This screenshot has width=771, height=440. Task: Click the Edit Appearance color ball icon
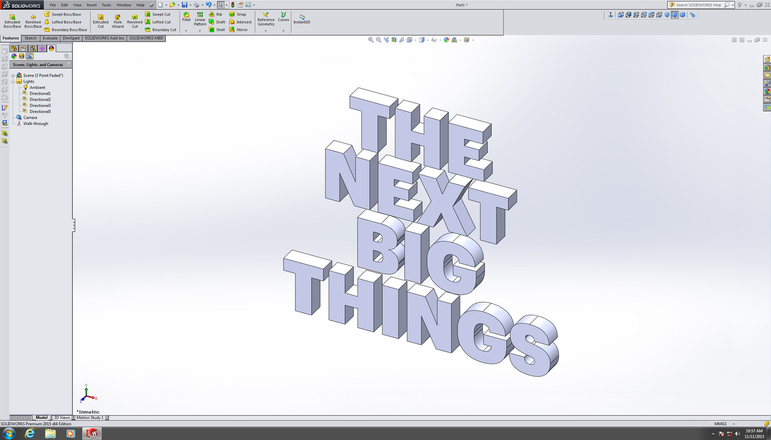446,40
